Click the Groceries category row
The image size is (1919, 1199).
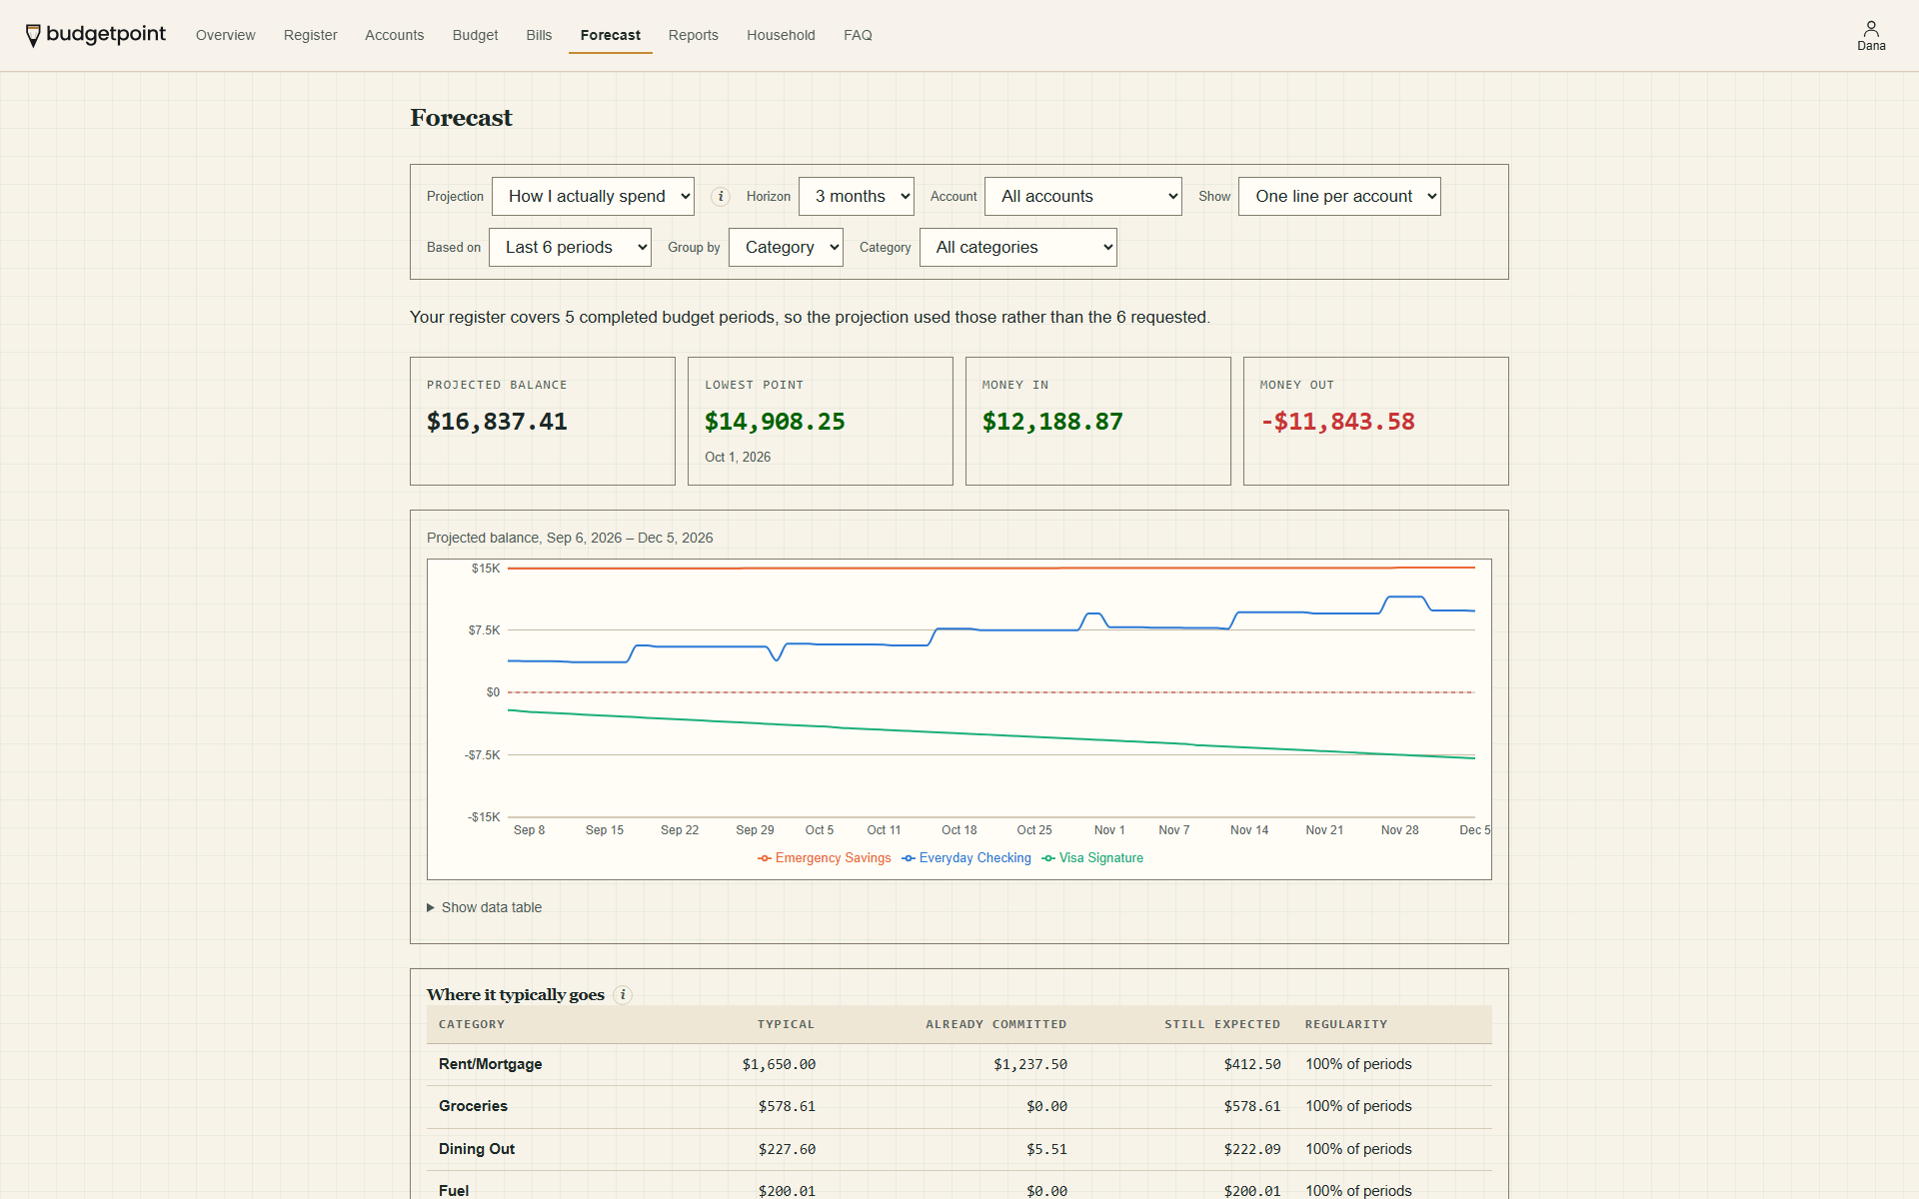tap(959, 1107)
